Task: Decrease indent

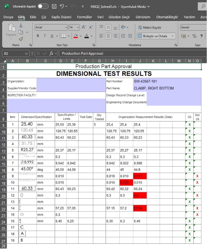Action: (x=123, y=36)
